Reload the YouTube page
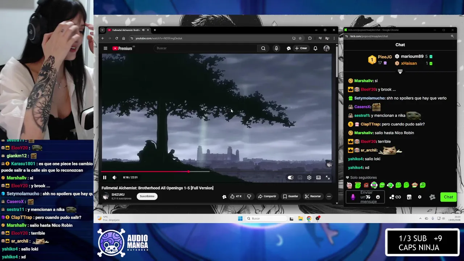Viewport: 464px width, 261px height. pos(117,38)
